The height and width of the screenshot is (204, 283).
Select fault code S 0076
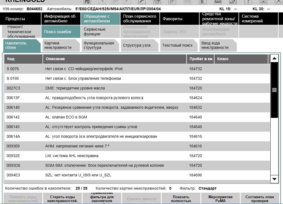pos(13,69)
